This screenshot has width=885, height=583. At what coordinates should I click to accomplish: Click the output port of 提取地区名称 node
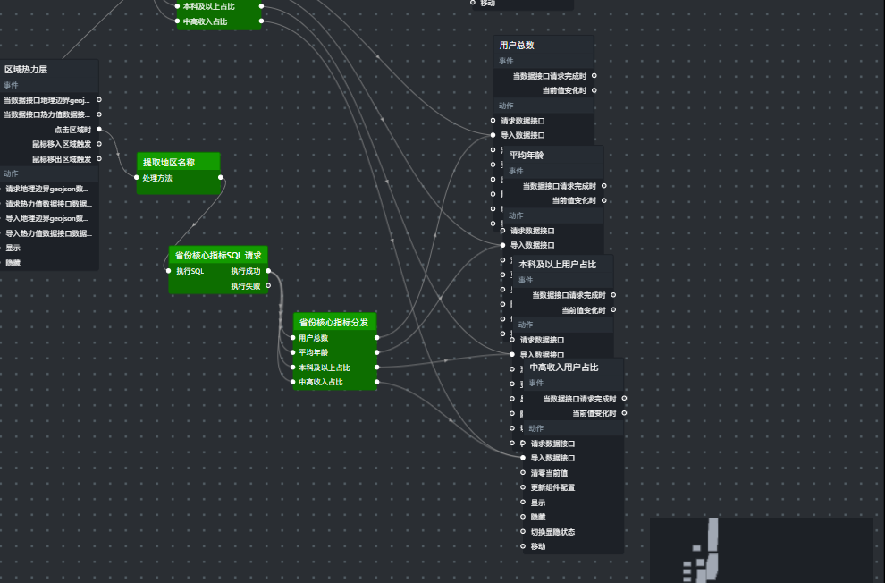(x=221, y=178)
